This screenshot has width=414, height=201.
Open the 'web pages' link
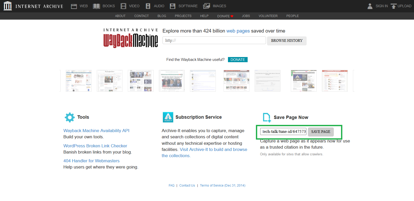pyautogui.click(x=238, y=31)
